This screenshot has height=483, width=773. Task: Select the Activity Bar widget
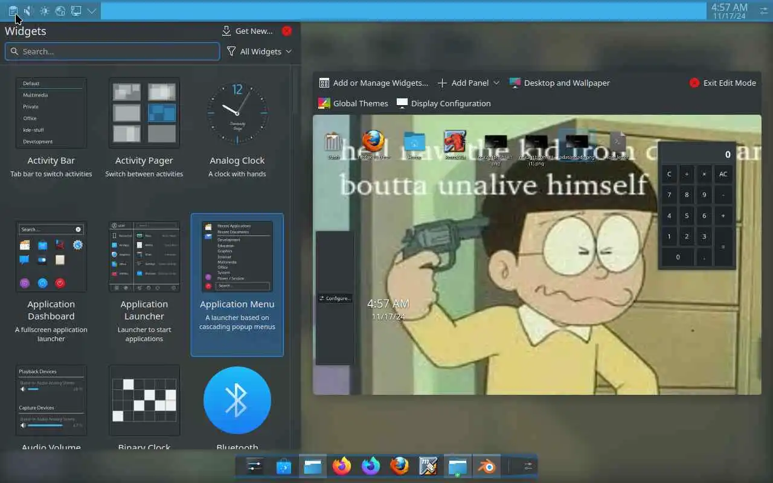[x=51, y=128]
